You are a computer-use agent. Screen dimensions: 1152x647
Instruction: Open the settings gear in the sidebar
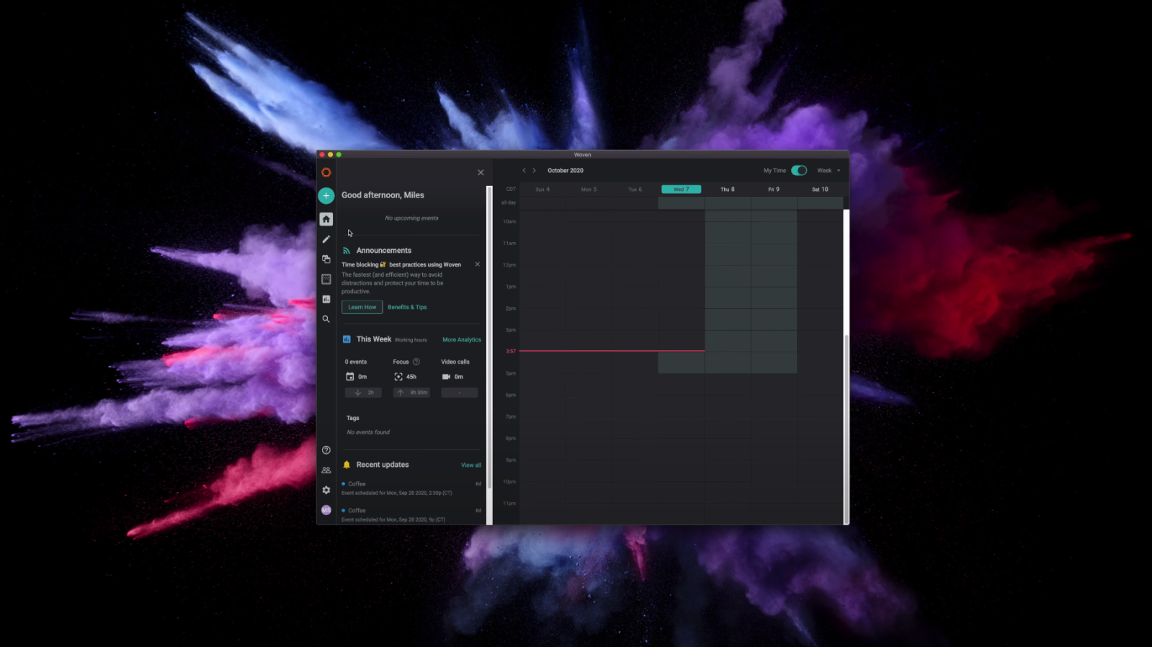326,490
